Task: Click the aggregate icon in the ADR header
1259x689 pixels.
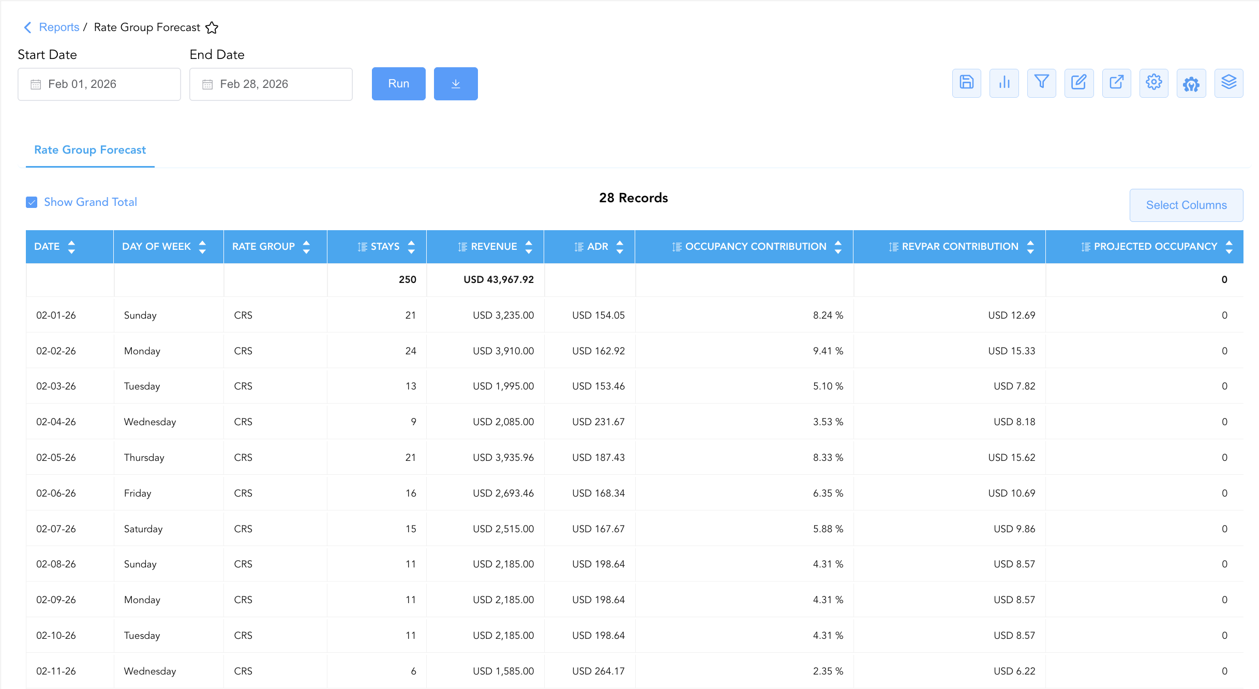Action: pyautogui.click(x=579, y=247)
